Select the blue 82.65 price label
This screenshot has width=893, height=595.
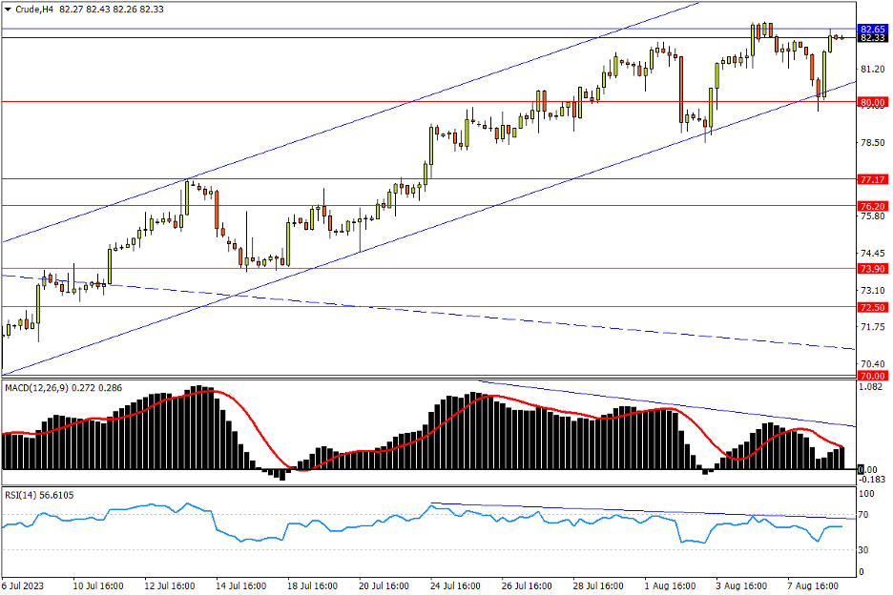[872, 30]
